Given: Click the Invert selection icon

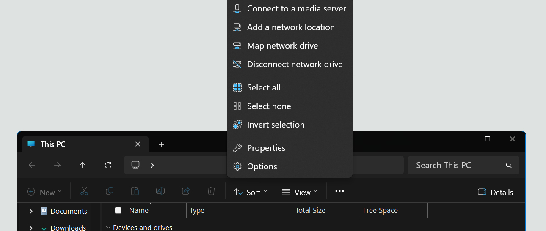Looking at the screenshot, I should (x=237, y=125).
